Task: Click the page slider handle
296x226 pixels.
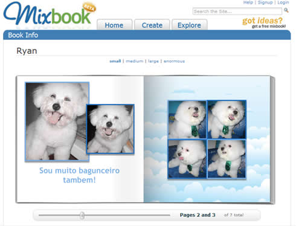Action: tap(82, 215)
